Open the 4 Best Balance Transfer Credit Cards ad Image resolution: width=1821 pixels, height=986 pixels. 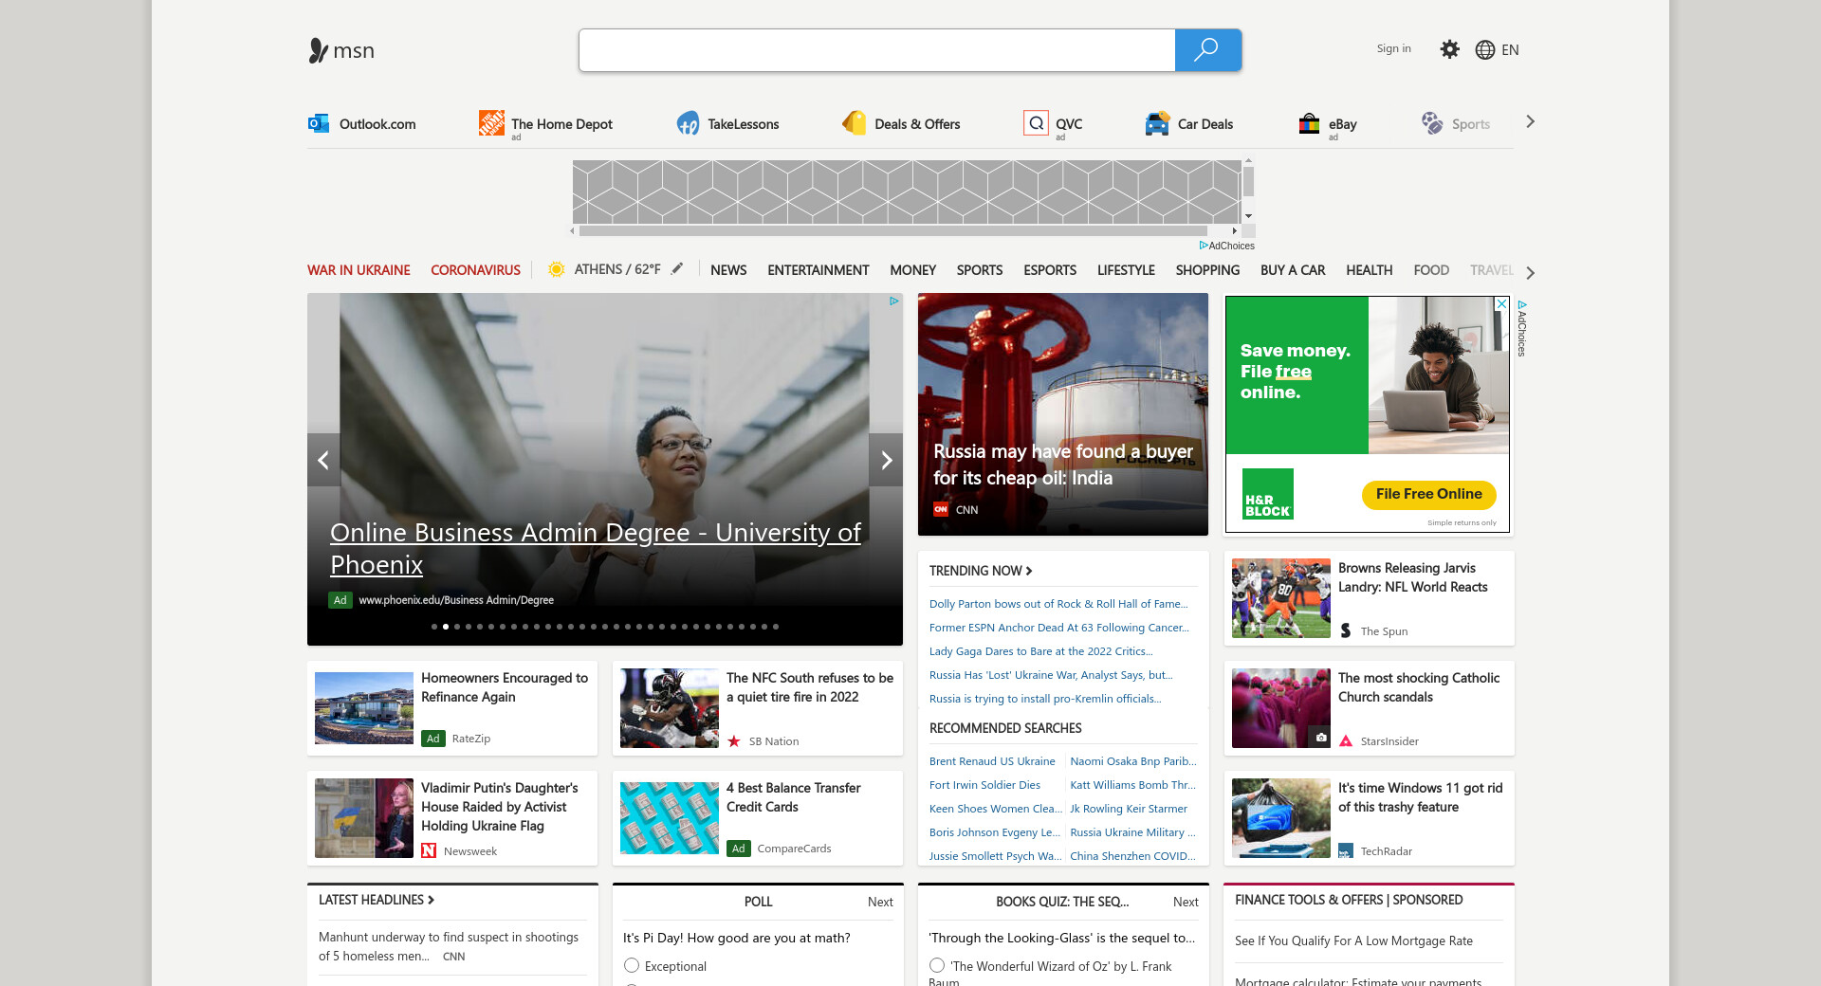[x=793, y=797]
